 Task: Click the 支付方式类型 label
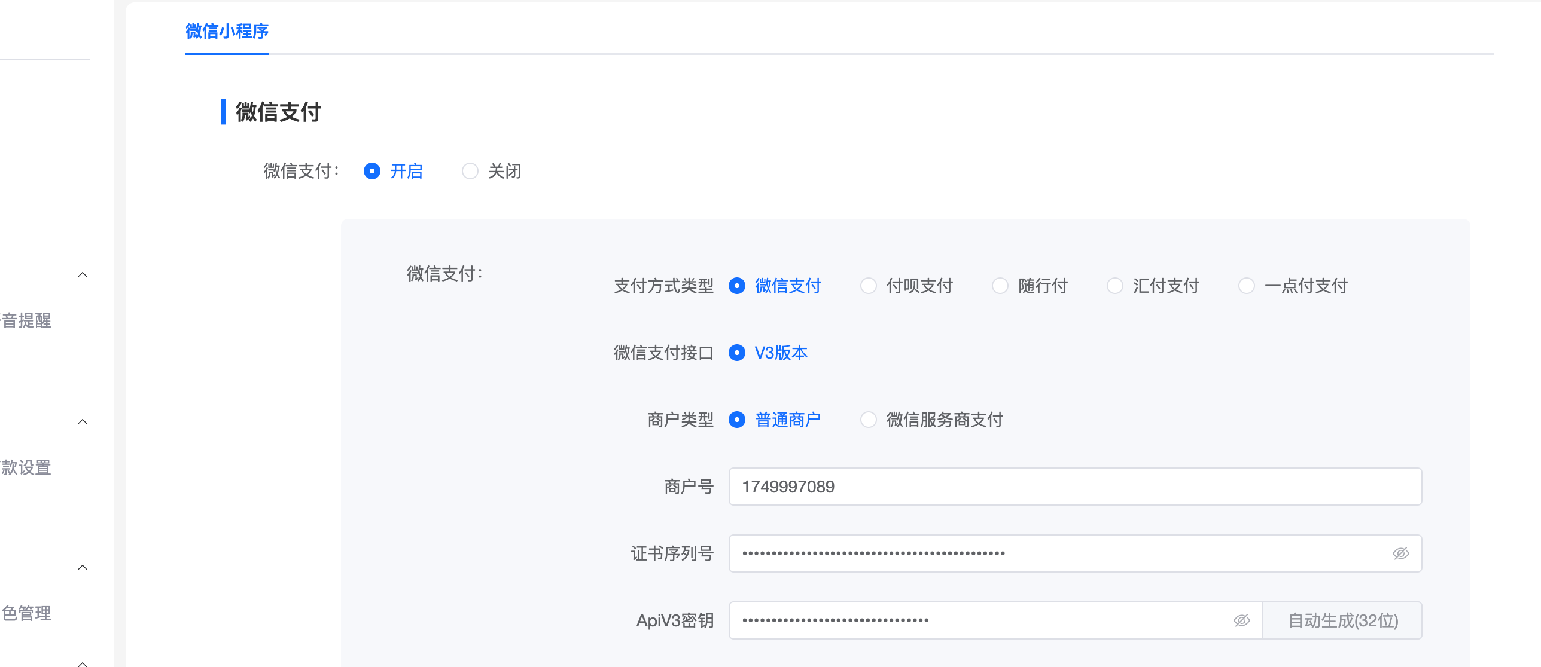click(x=664, y=286)
